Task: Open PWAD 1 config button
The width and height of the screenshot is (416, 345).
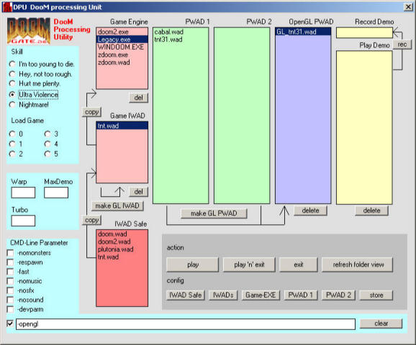Action: [301, 295]
